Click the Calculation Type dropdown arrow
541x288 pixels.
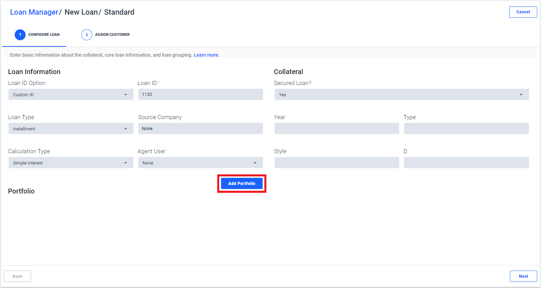pyautogui.click(x=126, y=163)
